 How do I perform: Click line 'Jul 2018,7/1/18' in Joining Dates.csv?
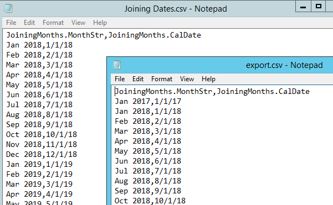(x=39, y=105)
